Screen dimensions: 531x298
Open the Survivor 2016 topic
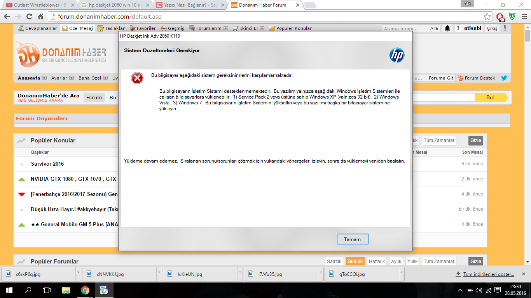tap(47, 164)
